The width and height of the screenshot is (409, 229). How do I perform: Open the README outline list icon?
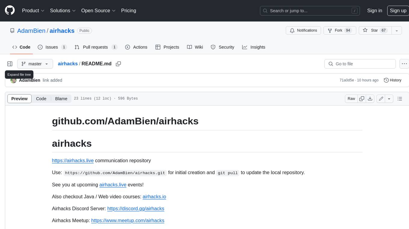(400, 99)
